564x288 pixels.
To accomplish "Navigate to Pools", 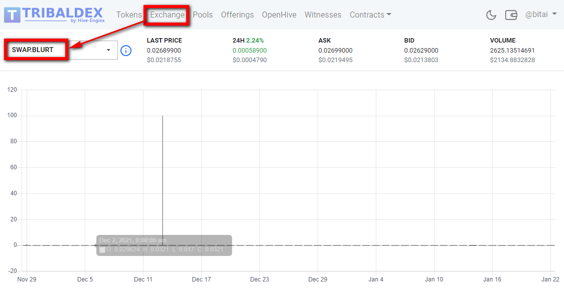I will click(x=203, y=15).
